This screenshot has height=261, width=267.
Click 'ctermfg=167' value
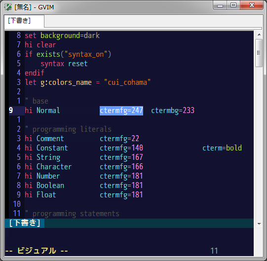[x=121, y=157]
